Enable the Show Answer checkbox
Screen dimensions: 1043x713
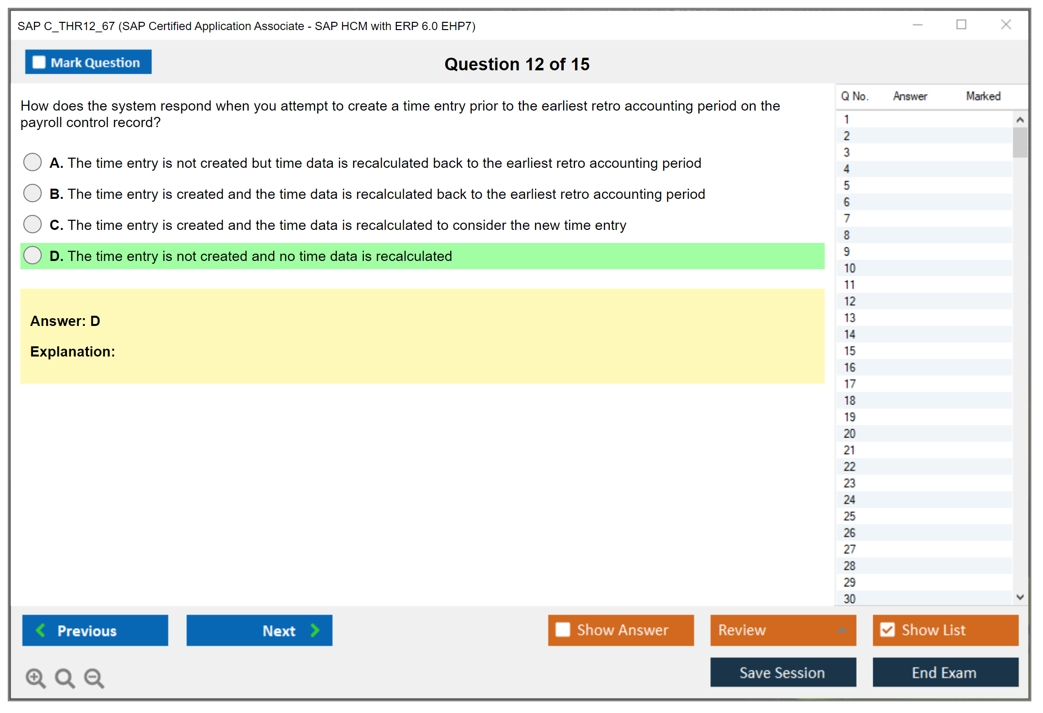click(563, 630)
